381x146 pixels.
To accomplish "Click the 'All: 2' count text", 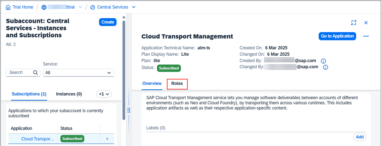I will coord(11,44).
